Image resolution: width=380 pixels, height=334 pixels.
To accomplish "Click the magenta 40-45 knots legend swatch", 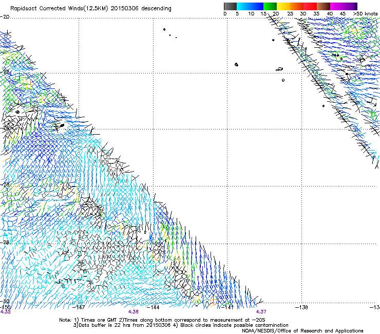I will (337, 6).
